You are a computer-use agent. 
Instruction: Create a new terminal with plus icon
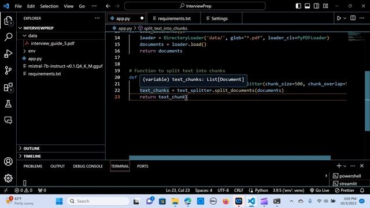339,166
